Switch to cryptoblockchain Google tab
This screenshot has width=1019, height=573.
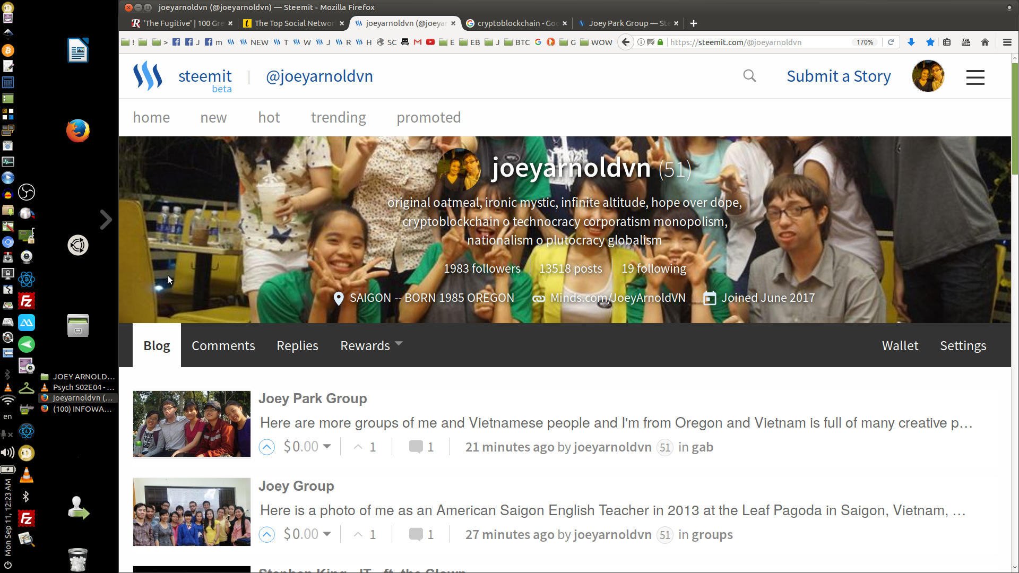coord(516,23)
